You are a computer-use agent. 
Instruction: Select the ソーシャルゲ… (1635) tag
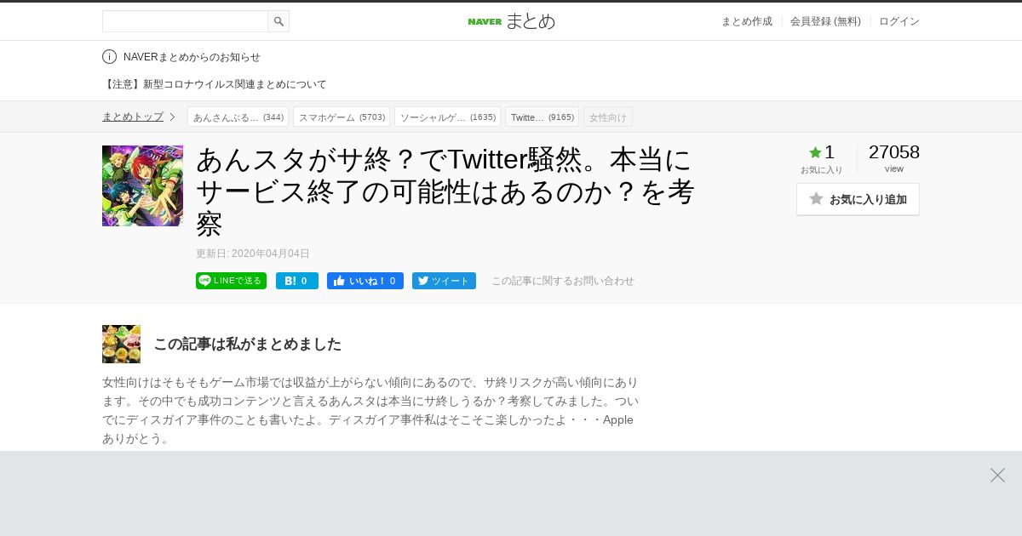tap(447, 117)
